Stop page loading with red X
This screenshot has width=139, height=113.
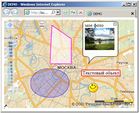click(81, 12)
